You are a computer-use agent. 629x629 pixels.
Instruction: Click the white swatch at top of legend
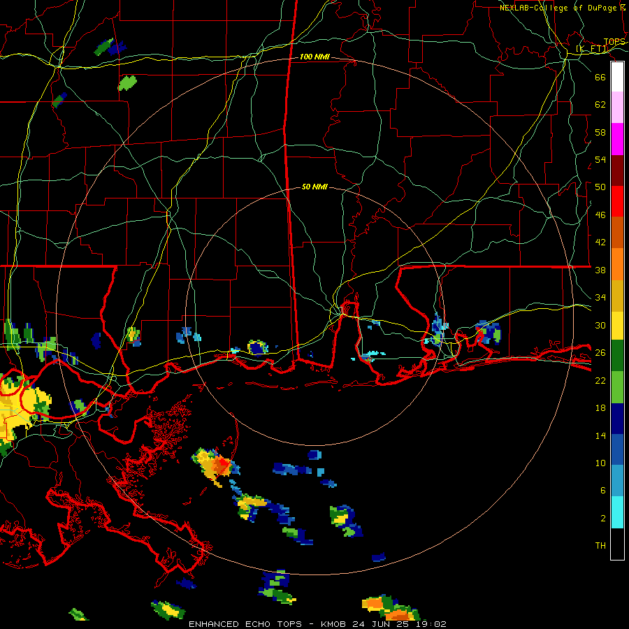pyautogui.click(x=617, y=77)
